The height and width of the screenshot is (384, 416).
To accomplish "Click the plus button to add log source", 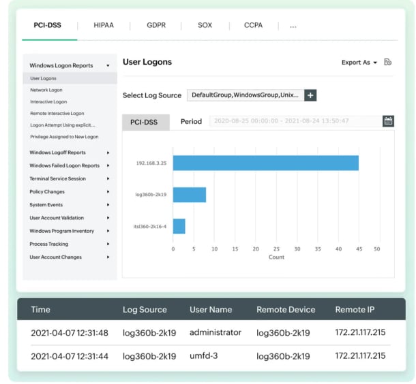I will click(310, 95).
